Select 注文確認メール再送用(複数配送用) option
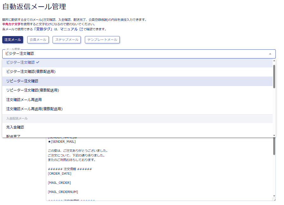The height and width of the screenshot is (205, 284). point(34,109)
